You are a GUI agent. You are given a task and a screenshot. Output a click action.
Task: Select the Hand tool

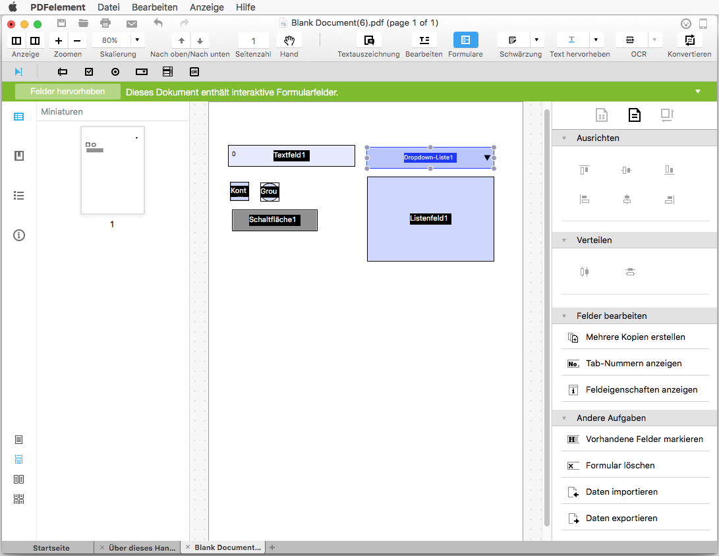tap(289, 41)
